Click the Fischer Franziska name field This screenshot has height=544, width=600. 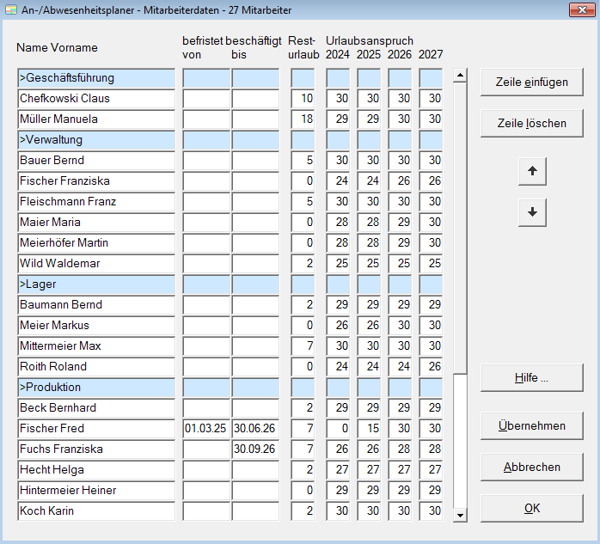[96, 181]
